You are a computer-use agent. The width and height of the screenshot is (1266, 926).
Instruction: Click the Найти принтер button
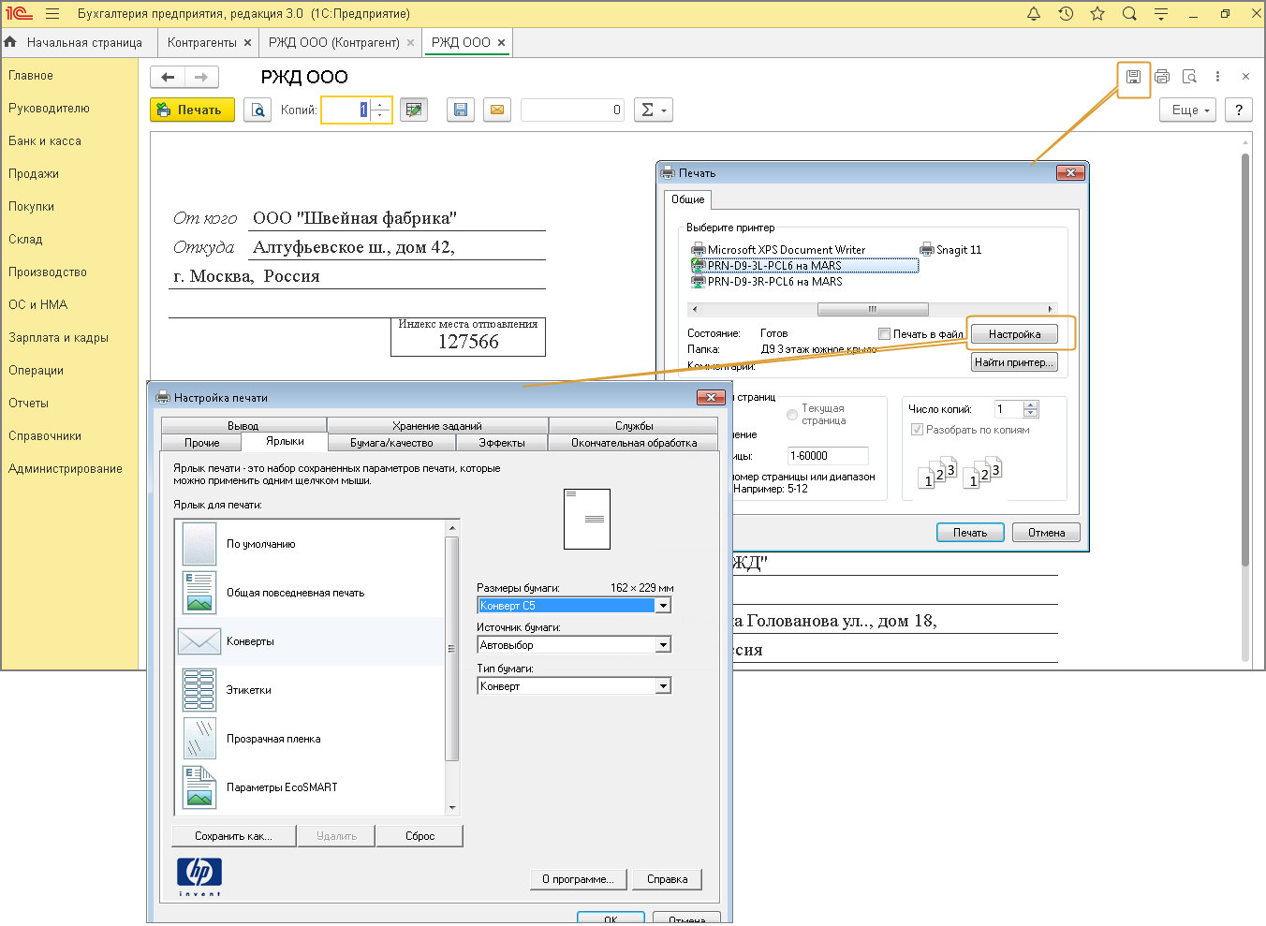click(x=1014, y=362)
